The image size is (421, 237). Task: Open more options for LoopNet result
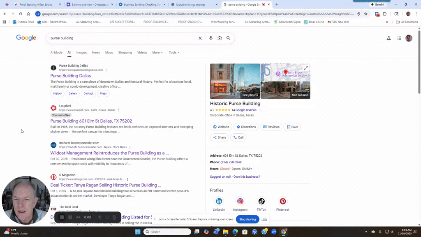pos(118,110)
